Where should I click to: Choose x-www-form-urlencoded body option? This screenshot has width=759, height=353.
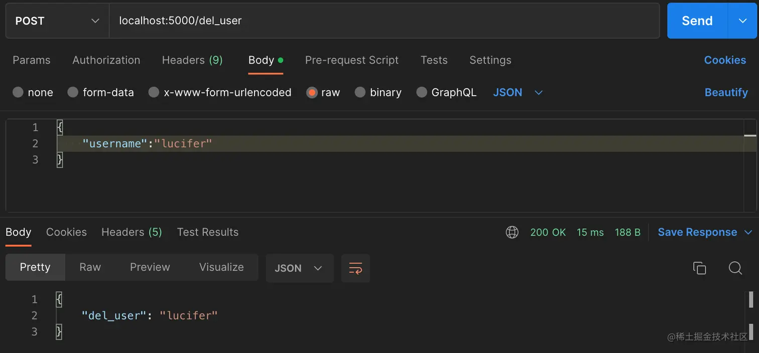[154, 92]
